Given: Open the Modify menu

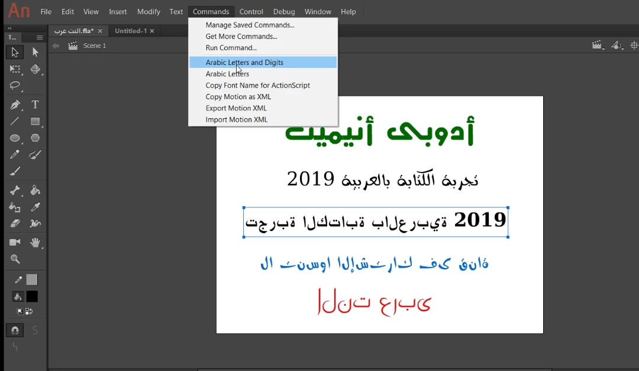Looking at the screenshot, I should click(x=149, y=12).
